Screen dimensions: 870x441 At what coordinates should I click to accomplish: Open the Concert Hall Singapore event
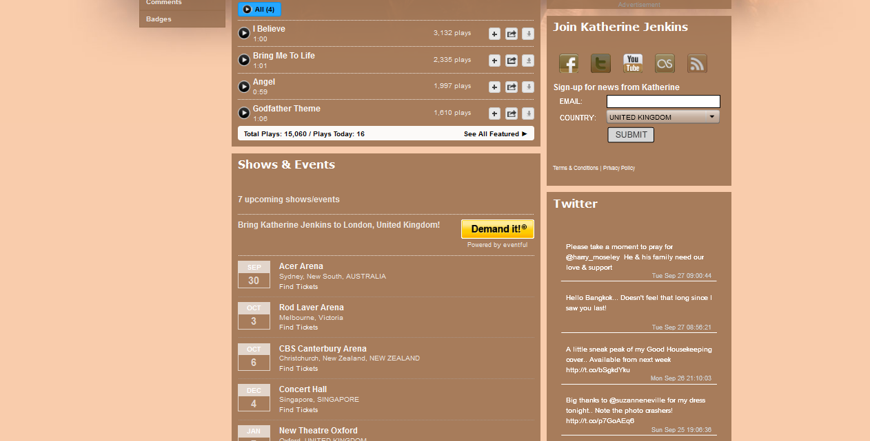tap(303, 389)
